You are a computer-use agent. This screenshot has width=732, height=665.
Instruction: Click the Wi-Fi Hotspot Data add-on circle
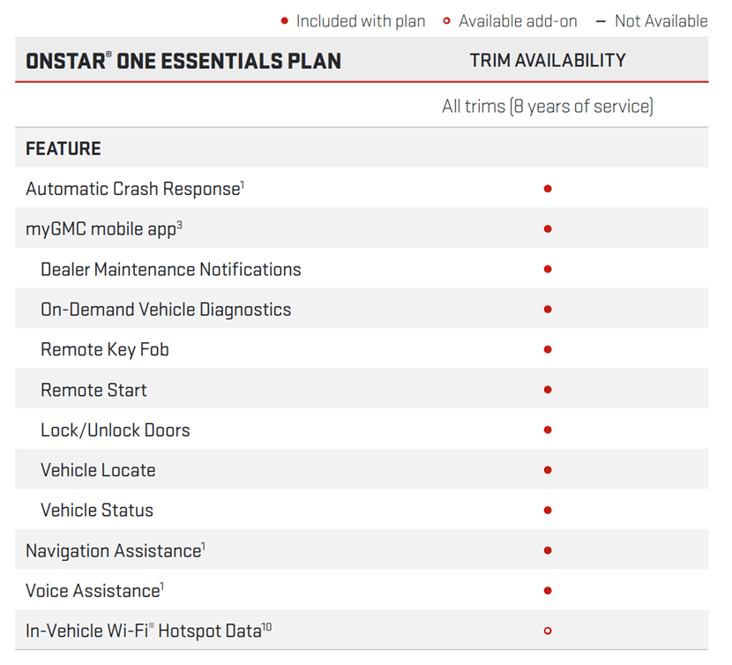(x=548, y=631)
